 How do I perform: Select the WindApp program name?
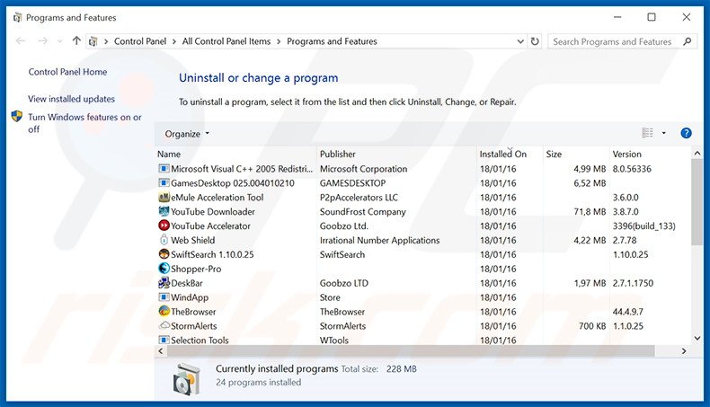(x=190, y=297)
